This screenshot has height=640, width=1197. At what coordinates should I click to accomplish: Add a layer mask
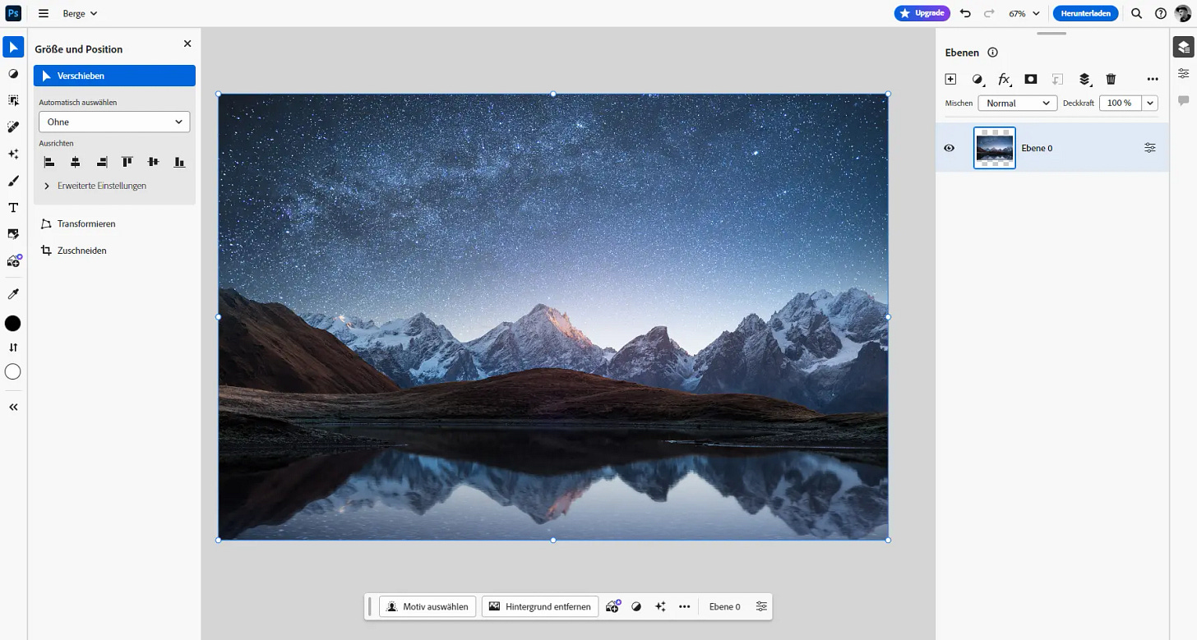pyautogui.click(x=1031, y=79)
